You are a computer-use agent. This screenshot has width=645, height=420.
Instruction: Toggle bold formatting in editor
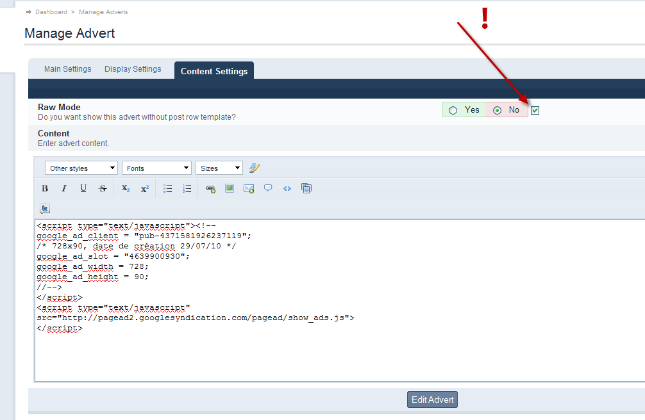point(45,188)
